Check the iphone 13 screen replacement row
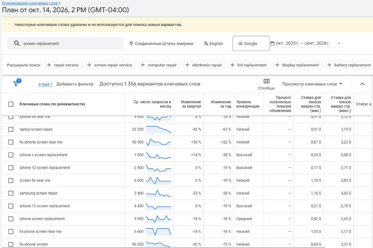The image size is (373, 248). 11,206
